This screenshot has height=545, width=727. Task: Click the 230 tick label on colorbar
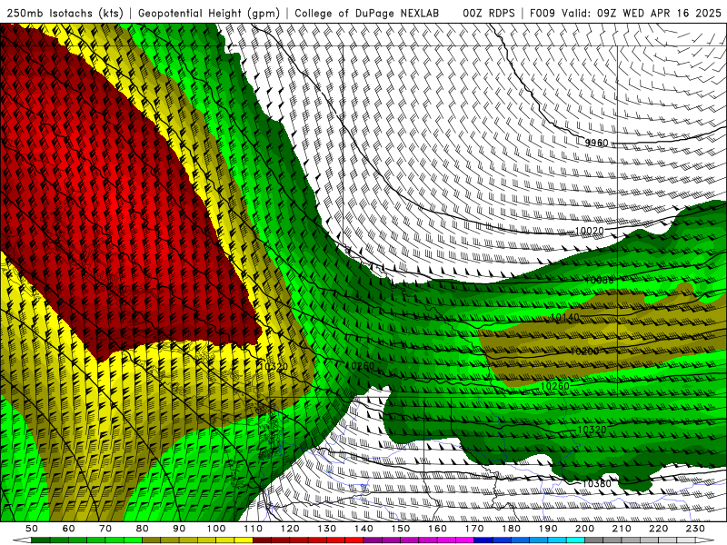tap(696, 529)
